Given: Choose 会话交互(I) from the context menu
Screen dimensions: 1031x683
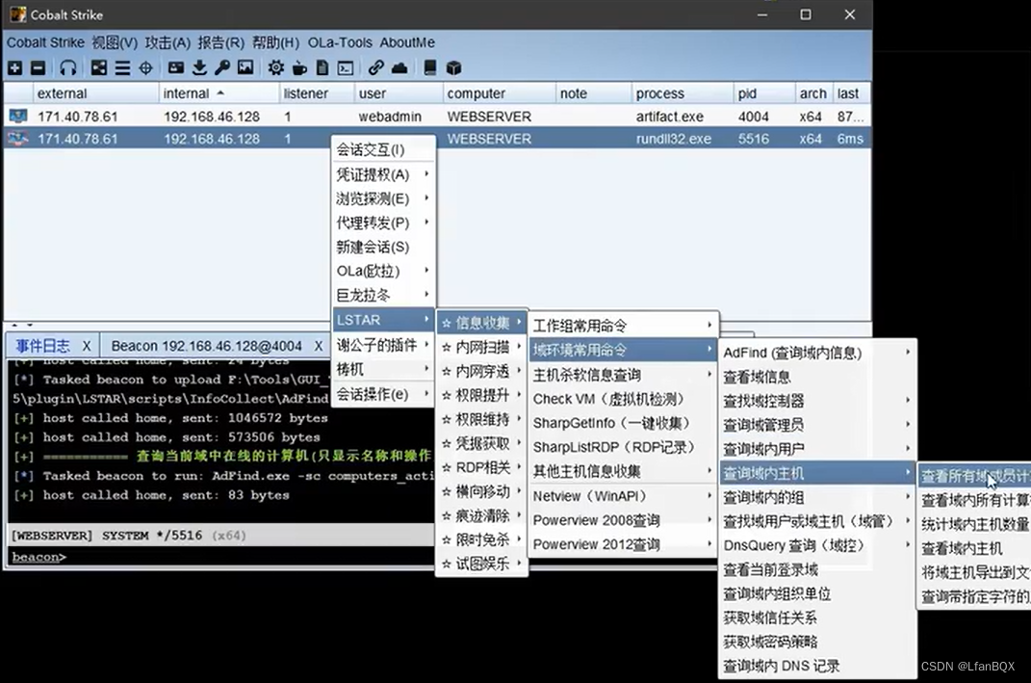Looking at the screenshot, I should point(383,150).
